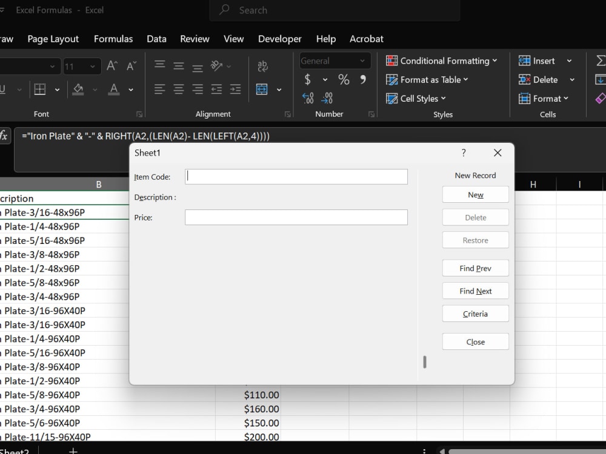Apply the Fill Color bucket
The height and width of the screenshot is (454, 606).
78,89
